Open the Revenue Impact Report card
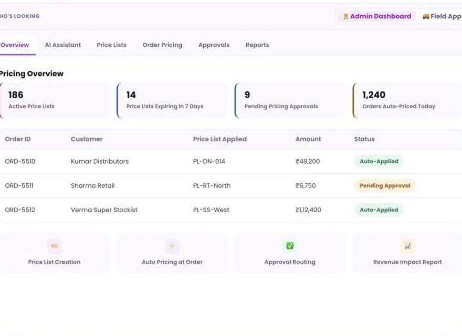Image resolution: width=462 pixels, height=336 pixels. [407, 253]
